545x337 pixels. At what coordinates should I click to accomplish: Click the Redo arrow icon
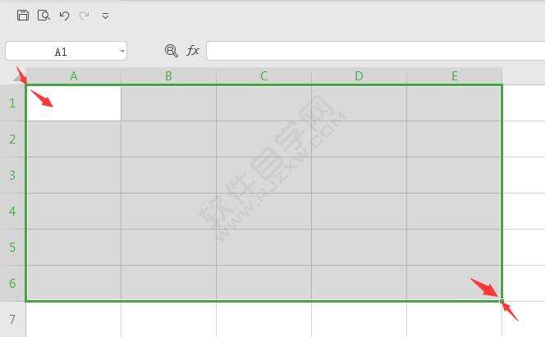pyautogui.click(x=84, y=16)
